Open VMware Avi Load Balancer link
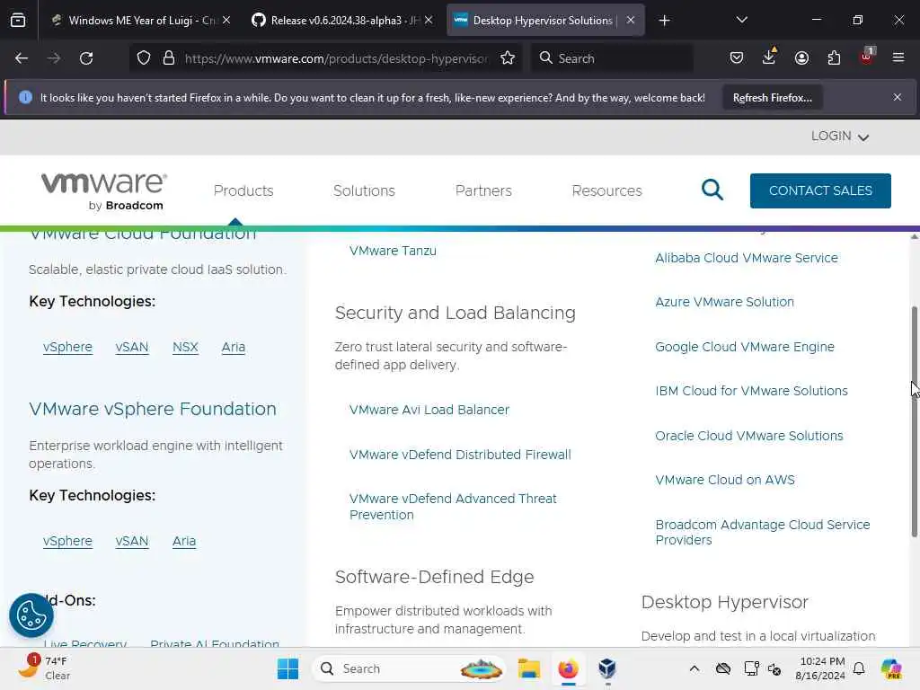 click(x=429, y=410)
